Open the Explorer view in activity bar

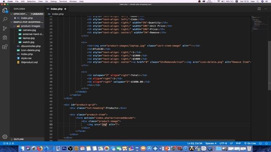(x=5, y=11)
